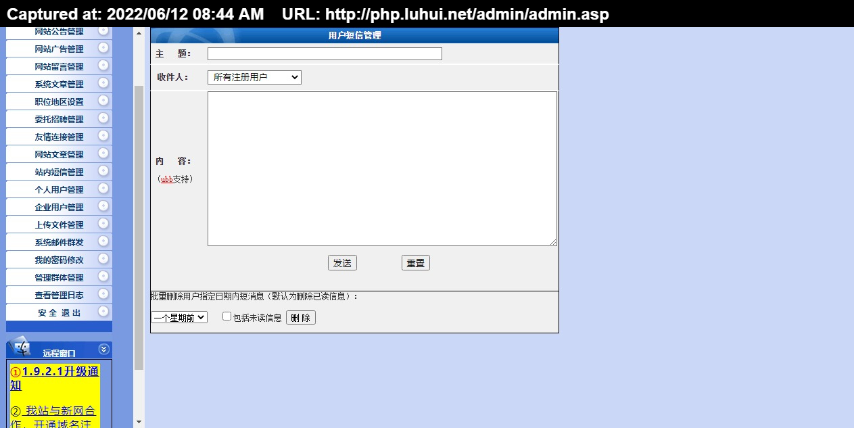Click the 用户短信管理 header title
Viewport: 854px width, 428px height.
point(355,35)
